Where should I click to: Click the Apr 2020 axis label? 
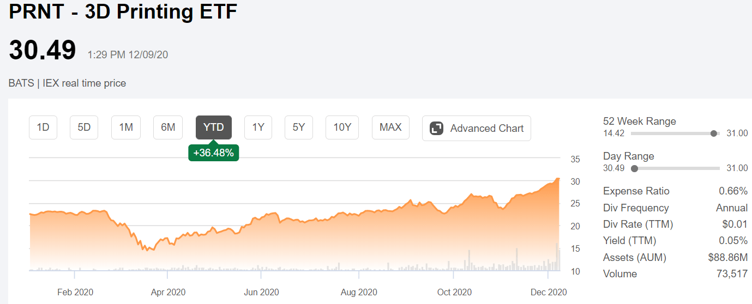tap(167, 292)
